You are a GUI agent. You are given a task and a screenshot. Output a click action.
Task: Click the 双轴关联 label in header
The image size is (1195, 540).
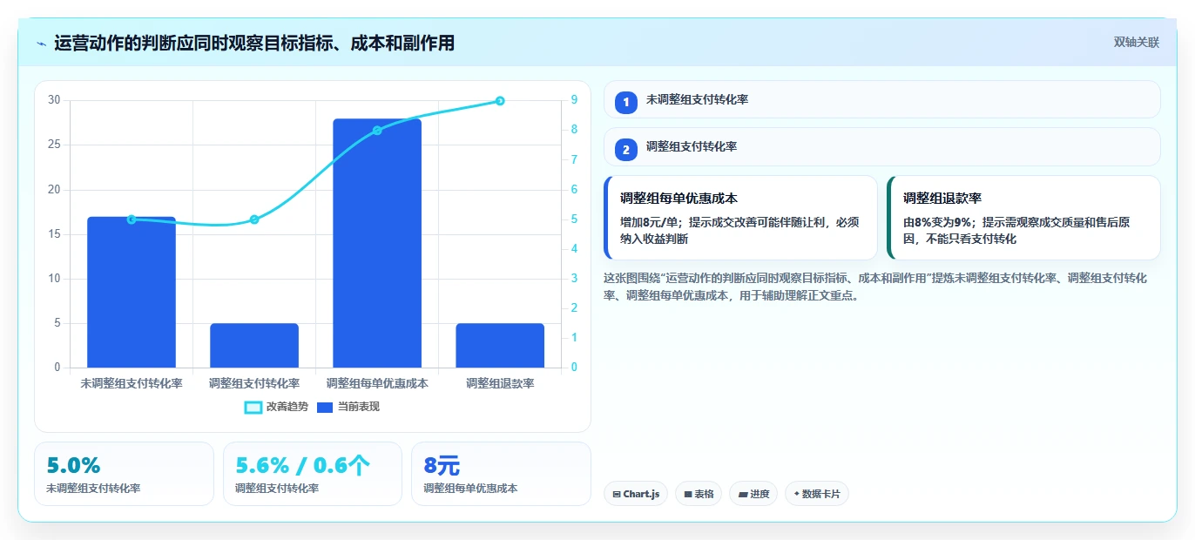click(1136, 42)
